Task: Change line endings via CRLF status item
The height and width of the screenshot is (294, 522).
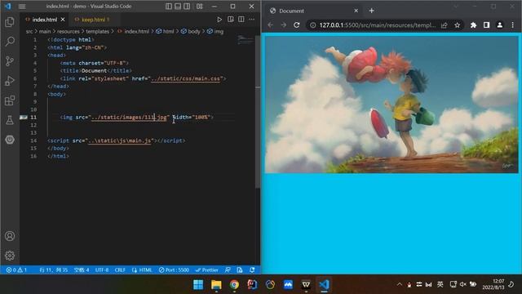Action: tap(120, 270)
